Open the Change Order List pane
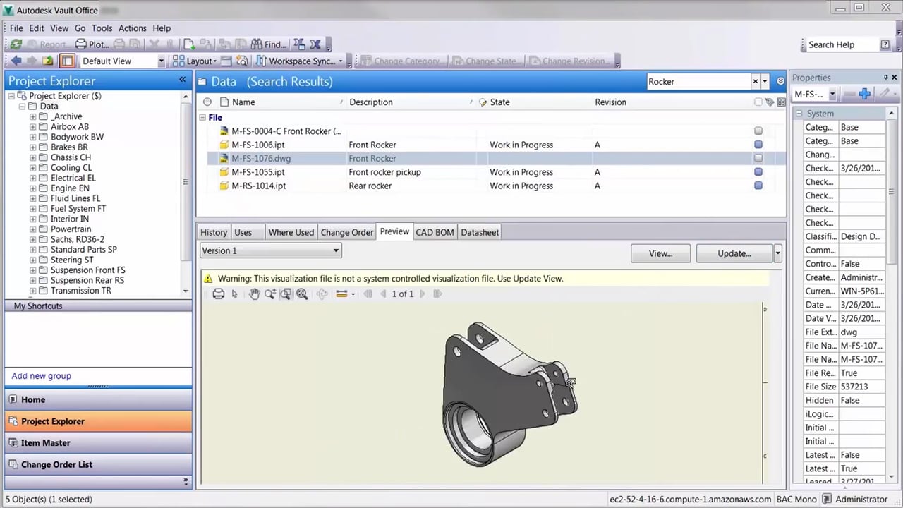 [98, 464]
